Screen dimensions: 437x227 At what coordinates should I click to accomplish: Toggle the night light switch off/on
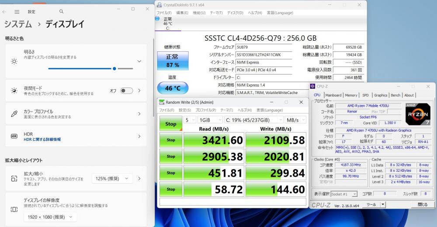point(127,91)
